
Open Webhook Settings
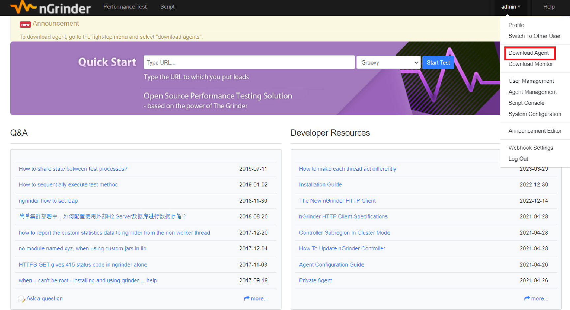point(530,148)
